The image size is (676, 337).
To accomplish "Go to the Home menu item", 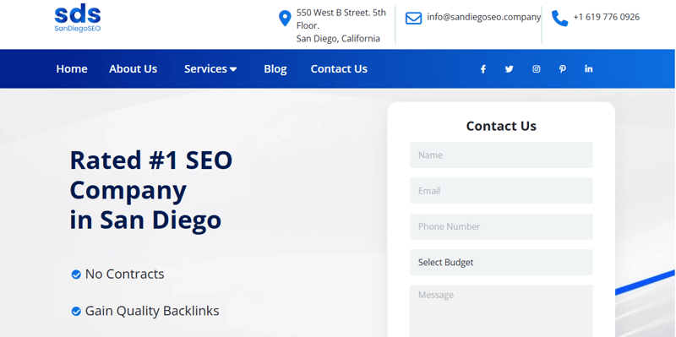I will (x=72, y=69).
